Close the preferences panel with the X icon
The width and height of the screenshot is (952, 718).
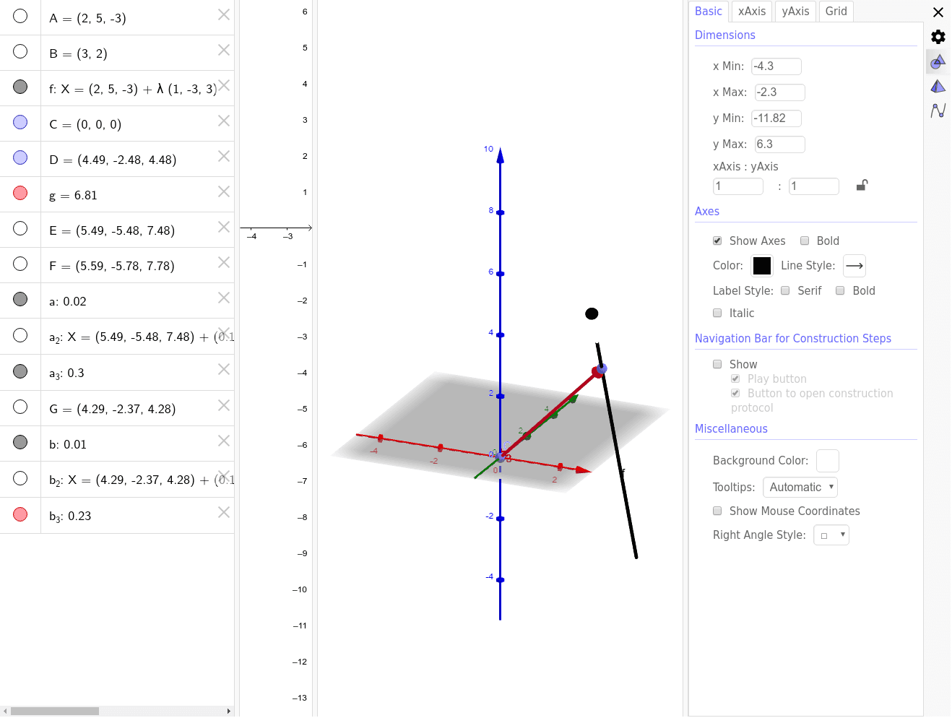point(938,12)
